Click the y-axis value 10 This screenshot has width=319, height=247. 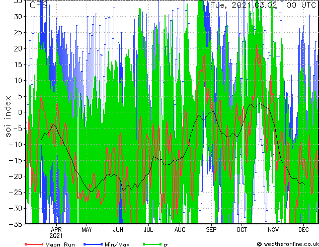click(18, 81)
